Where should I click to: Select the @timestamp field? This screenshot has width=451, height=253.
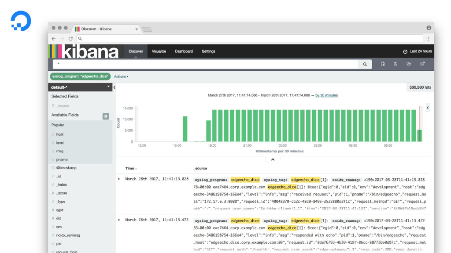(67, 168)
